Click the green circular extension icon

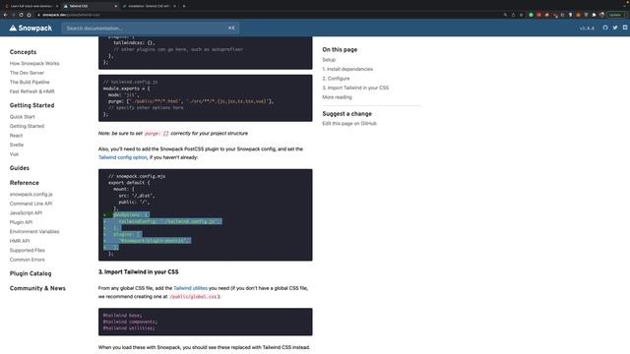click(x=531, y=15)
